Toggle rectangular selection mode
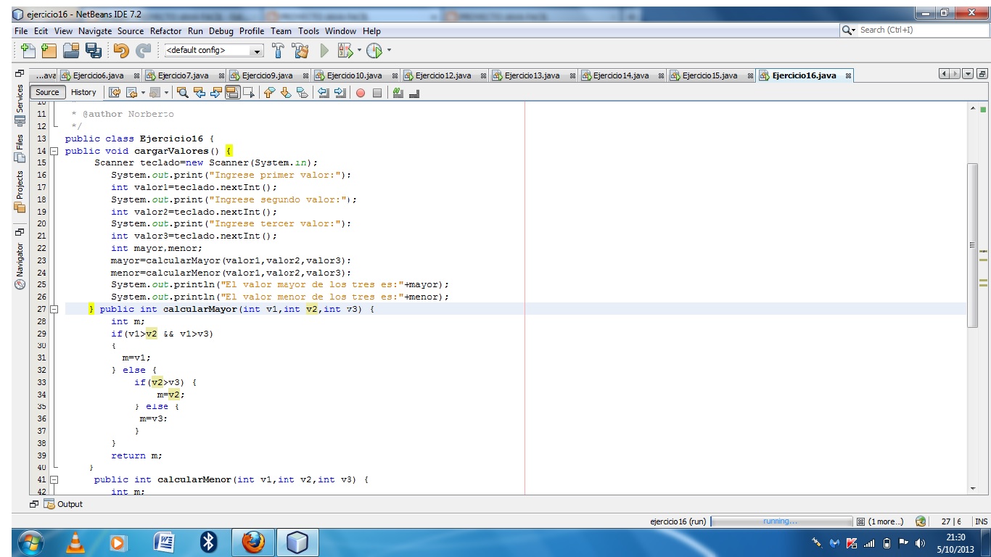 coord(247,93)
